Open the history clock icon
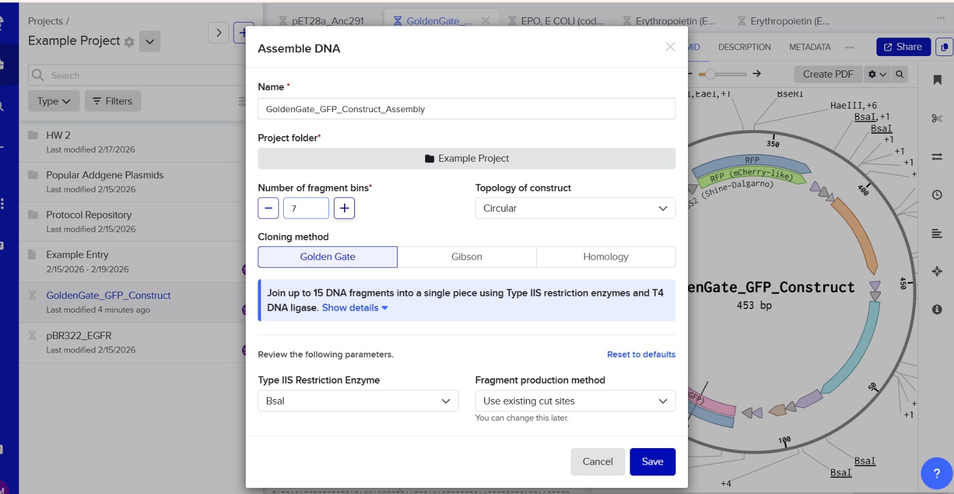The image size is (954, 494). pos(937,195)
